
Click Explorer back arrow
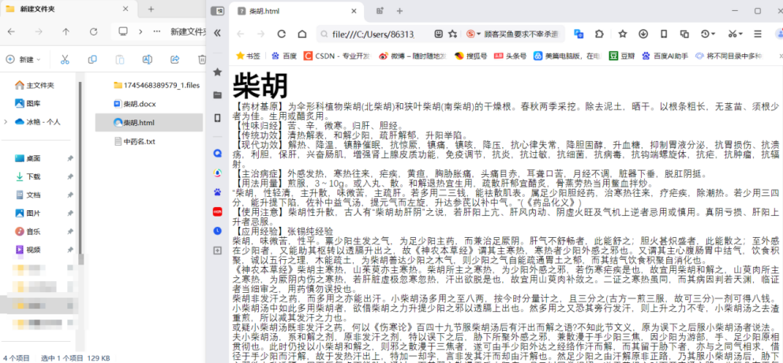(x=11, y=31)
